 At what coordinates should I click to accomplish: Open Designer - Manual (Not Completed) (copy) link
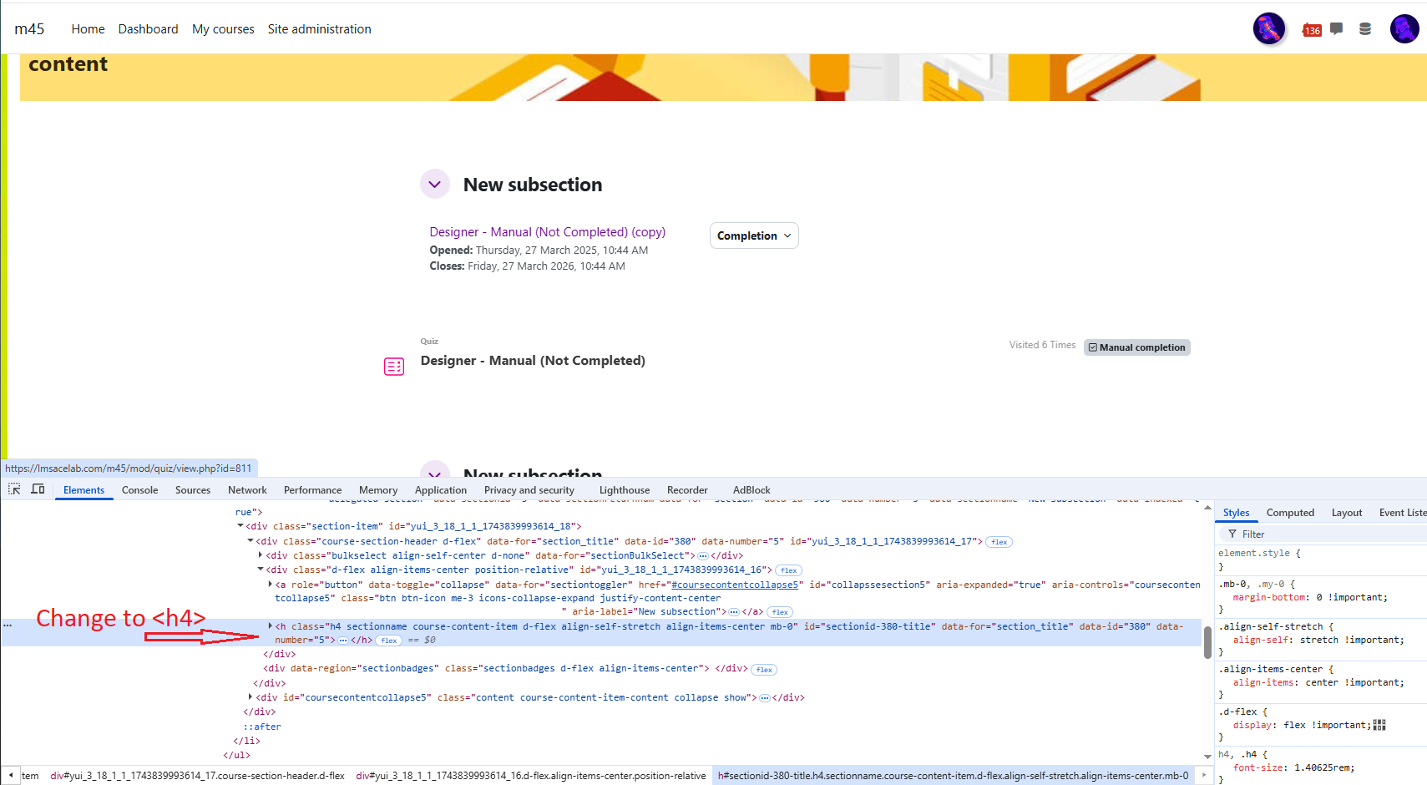[547, 232]
